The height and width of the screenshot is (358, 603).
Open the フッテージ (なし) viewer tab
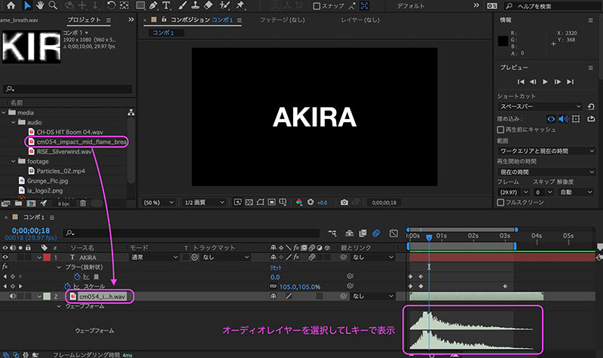coord(282,20)
